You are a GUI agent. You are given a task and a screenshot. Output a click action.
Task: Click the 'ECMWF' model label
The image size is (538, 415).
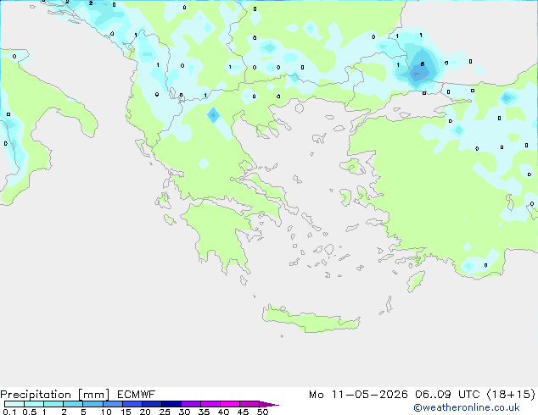(x=137, y=395)
